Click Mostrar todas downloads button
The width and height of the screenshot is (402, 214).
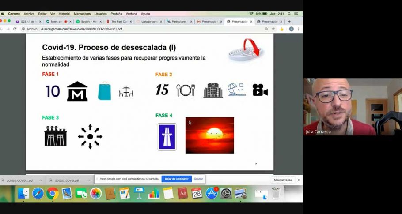pyautogui.click(x=283, y=180)
